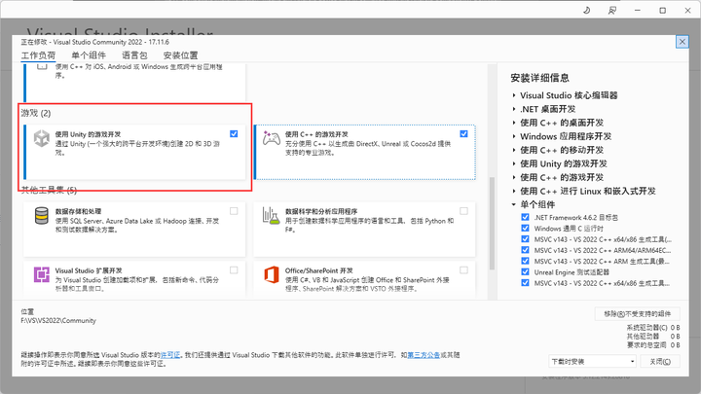Uncheck the Unreal Engine test adapter component
701x394 pixels.
click(526, 271)
